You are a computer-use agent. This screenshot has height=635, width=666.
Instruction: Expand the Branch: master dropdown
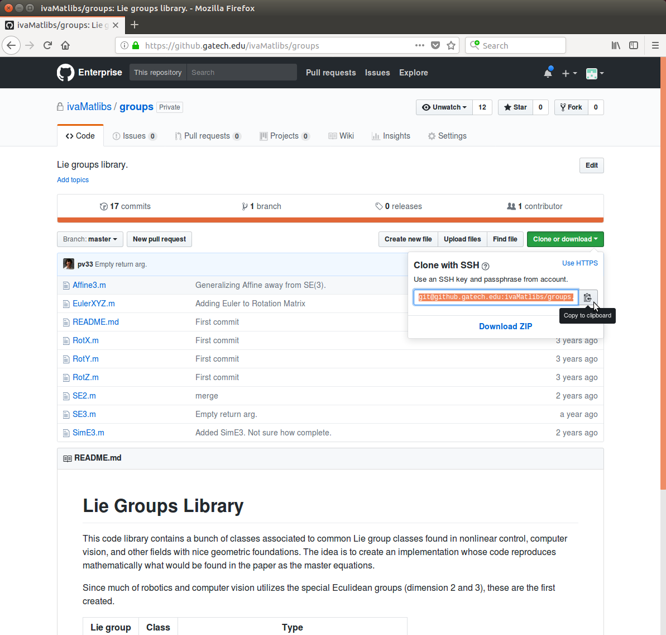tap(90, 239)
